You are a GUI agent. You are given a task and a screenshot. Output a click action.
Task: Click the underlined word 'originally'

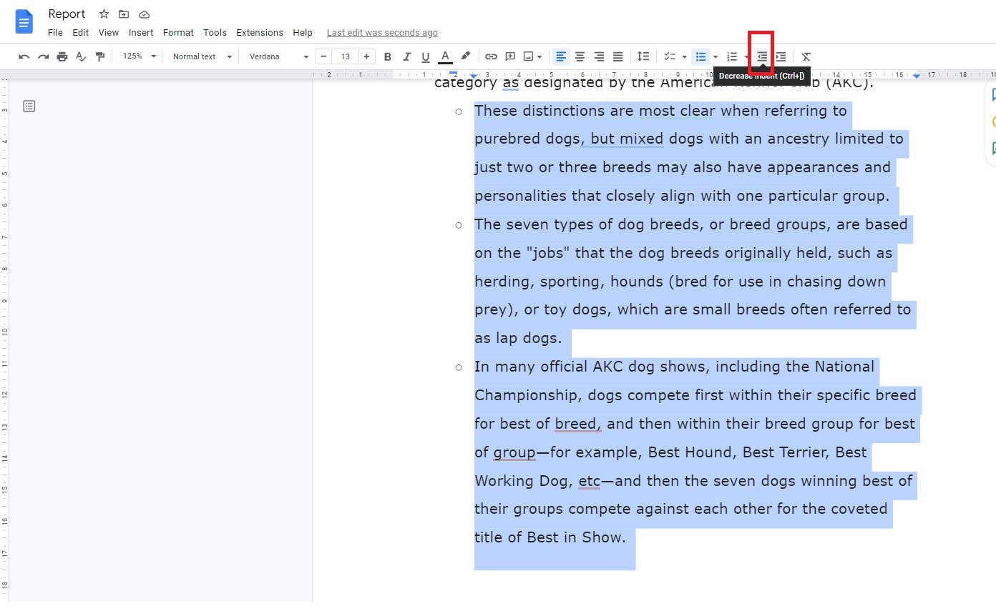[758, 253]
